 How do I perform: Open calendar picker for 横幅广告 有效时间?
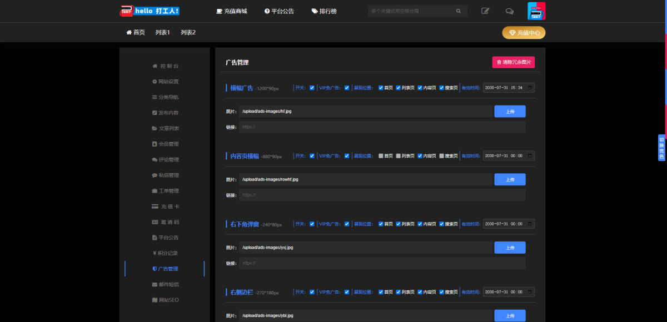click(530, 88)
